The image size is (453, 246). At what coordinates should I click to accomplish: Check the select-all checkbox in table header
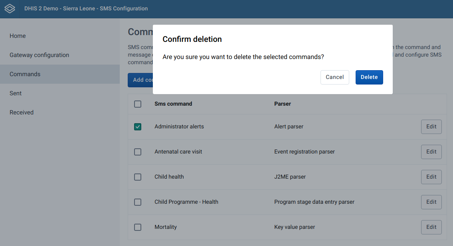[138, 104]
